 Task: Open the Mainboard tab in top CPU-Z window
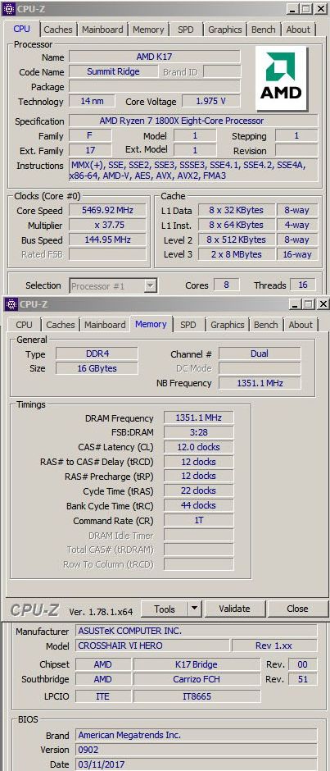103,30
